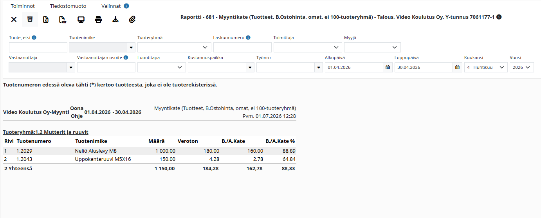Image resolution: width=541 pixels, height=218 pixels.
Task: Click the Neliö Aluslevy M8 row name
Action: [96, 151]
